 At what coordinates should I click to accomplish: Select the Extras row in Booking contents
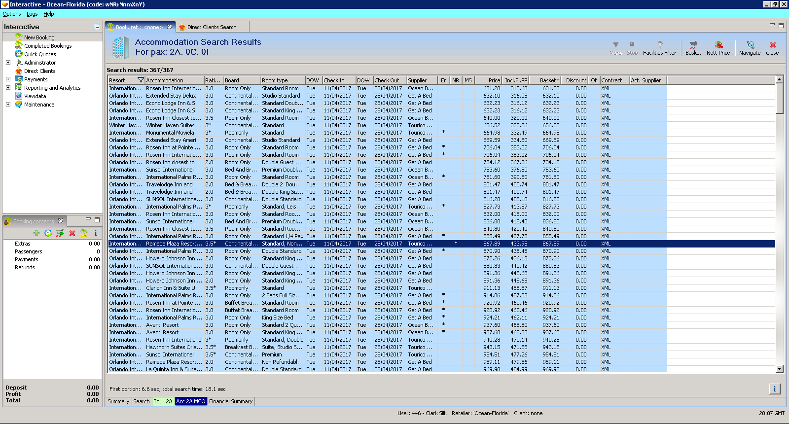pyautogui.click(x=53, y=244)
